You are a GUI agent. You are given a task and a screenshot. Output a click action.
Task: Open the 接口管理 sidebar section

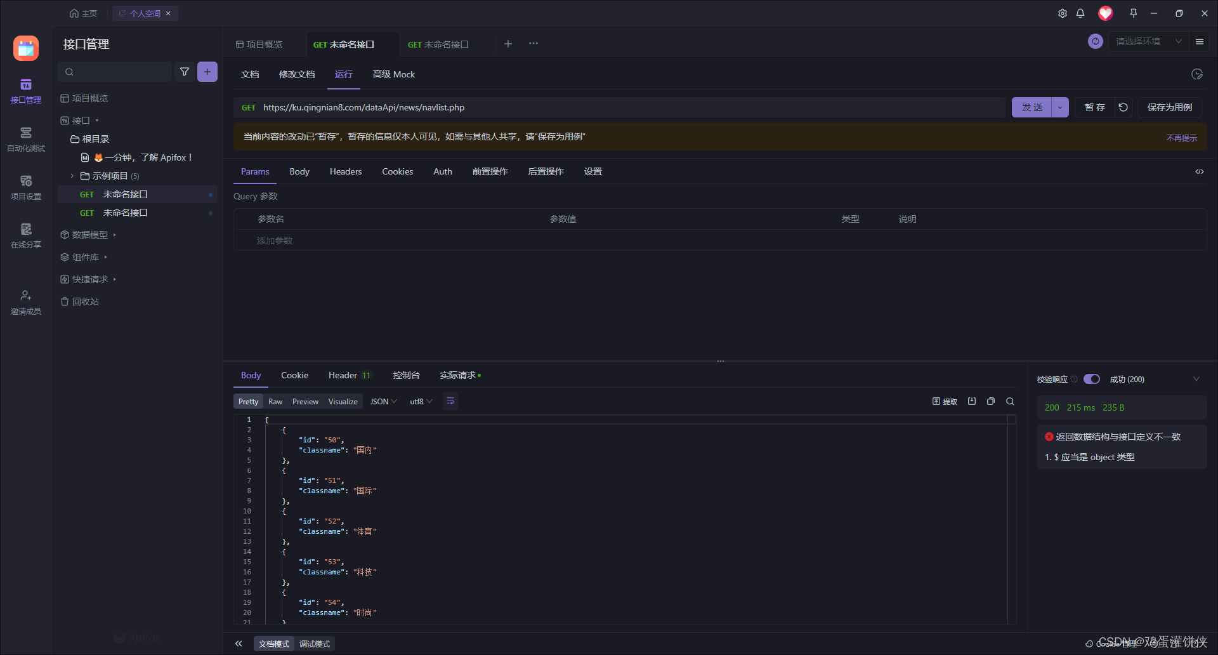coord(26,91)
